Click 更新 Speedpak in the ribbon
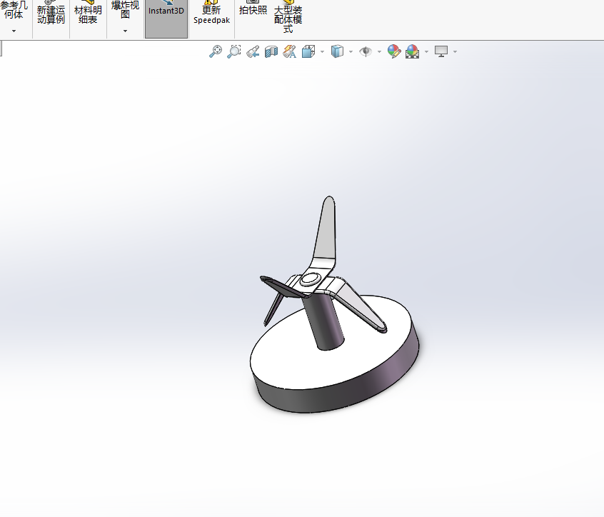This screenshot has height=517, width=604. (x=211, y=15)
